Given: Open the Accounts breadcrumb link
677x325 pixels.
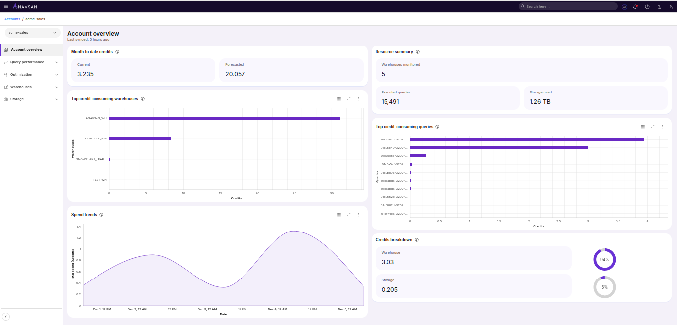Looking at the screenshot, I should tap(12, 19).
